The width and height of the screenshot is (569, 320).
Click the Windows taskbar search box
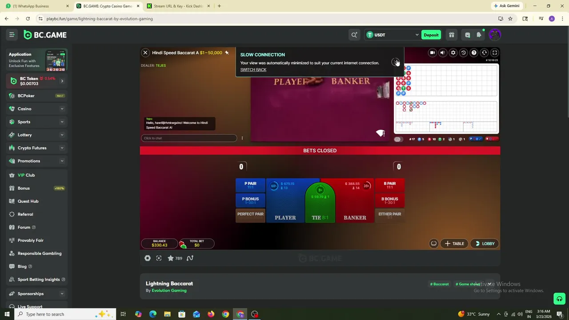65,314
